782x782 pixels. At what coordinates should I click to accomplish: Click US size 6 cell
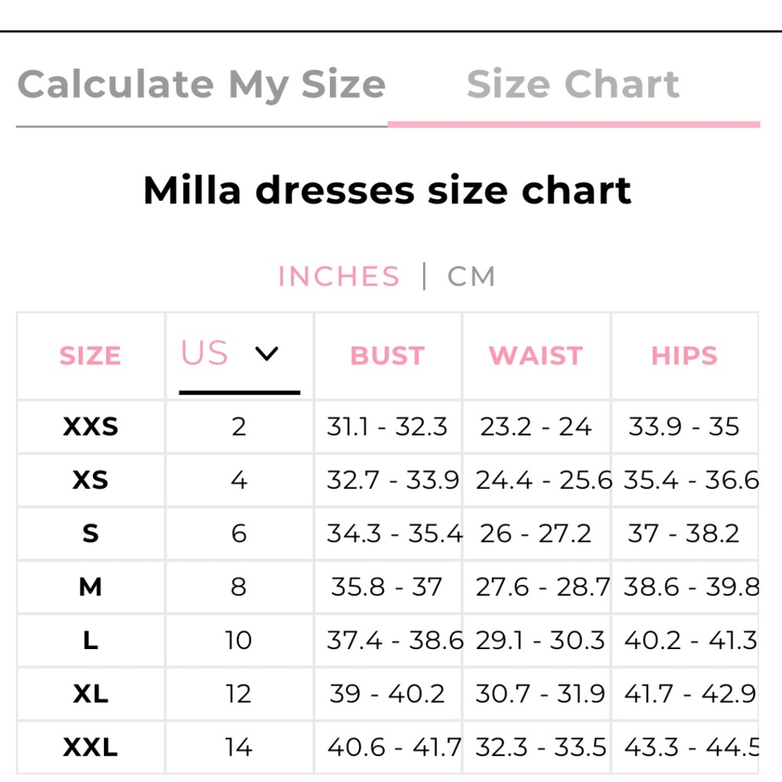[239, 533]
